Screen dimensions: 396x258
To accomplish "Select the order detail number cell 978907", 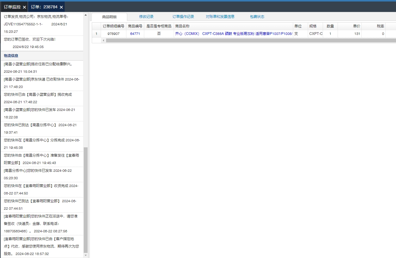I will [114, 34].
